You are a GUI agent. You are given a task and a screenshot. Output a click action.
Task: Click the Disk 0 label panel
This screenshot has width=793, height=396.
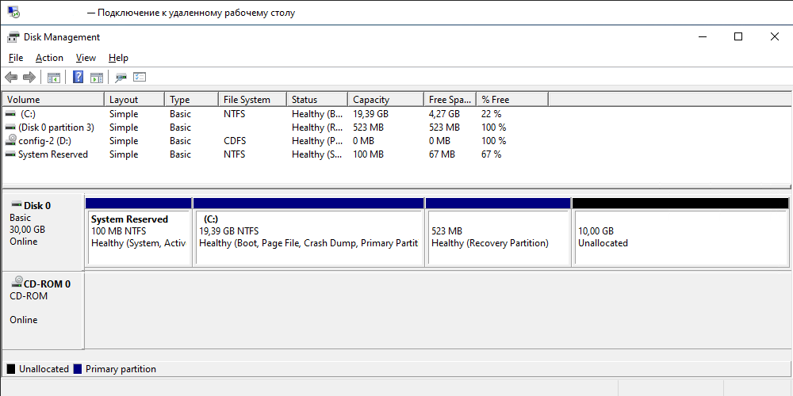click(x=43, y=230)
